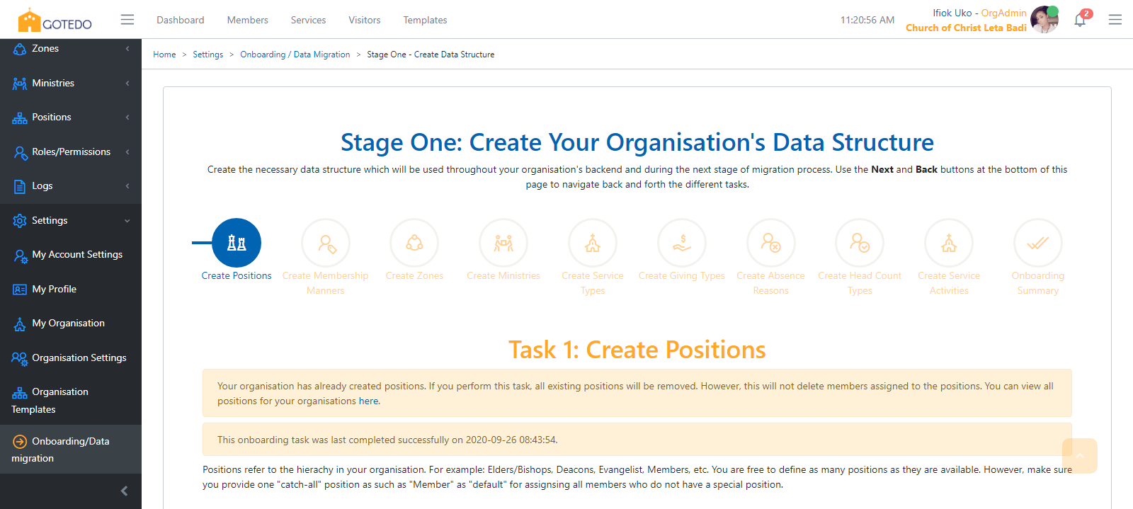
Task: Open the Create Zones step icon
Action: click(x=414, y=243)
